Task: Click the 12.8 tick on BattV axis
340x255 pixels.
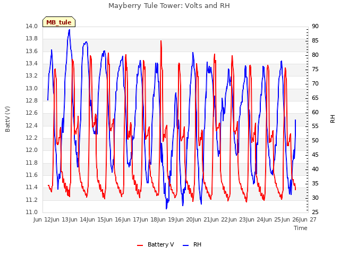Action: (32, 100)
